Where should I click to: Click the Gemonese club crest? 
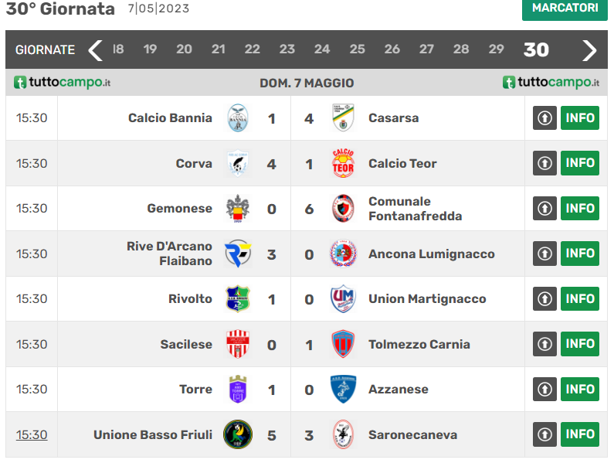click(237, 209)
